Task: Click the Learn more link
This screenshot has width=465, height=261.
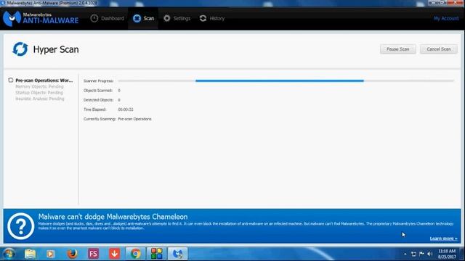Action: click(x=443, y=239)
